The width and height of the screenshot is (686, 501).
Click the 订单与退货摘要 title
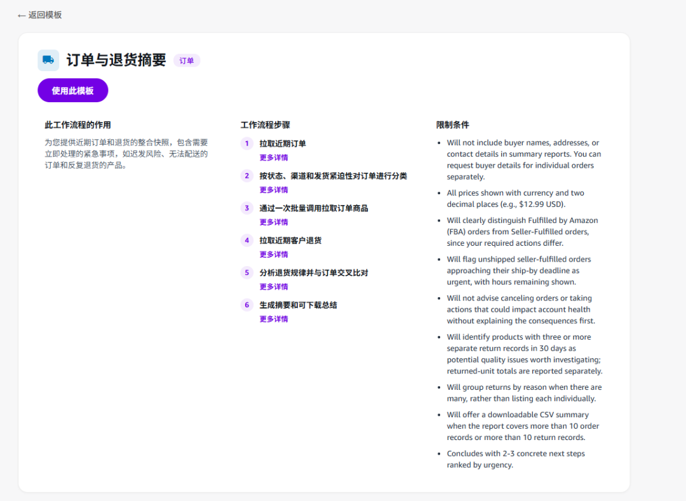tap(116, 60)
